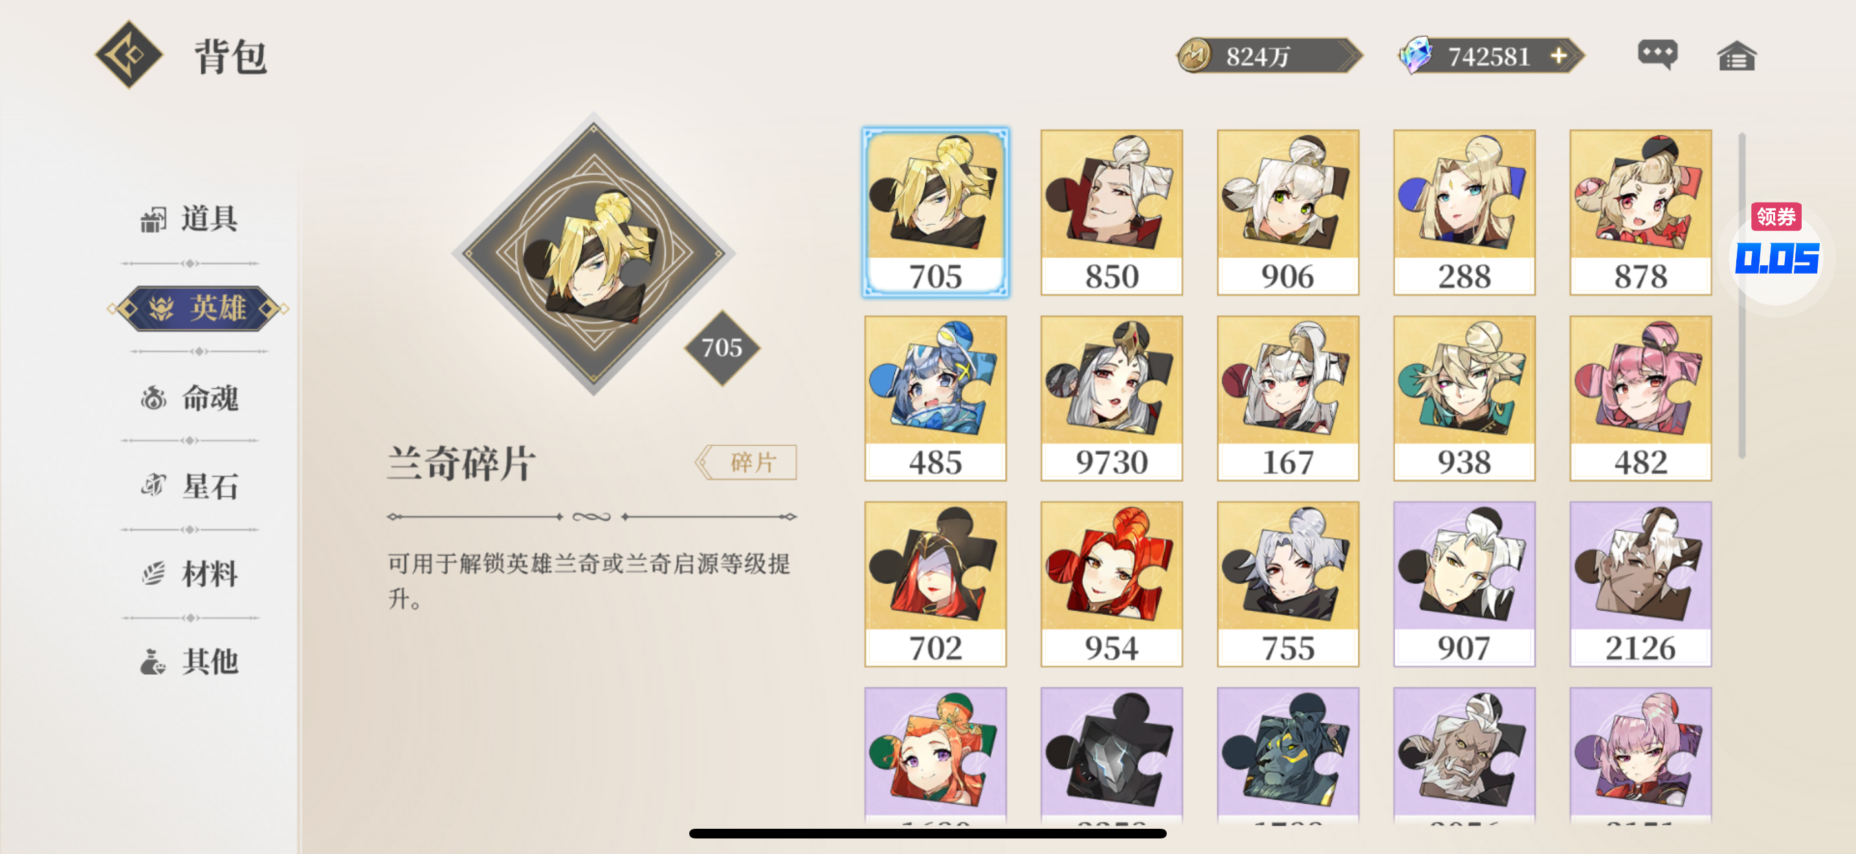Tap the diamond back icon beside 背包
The height and width of the screenshot is (854, 1856).
[x=129, y=55]
